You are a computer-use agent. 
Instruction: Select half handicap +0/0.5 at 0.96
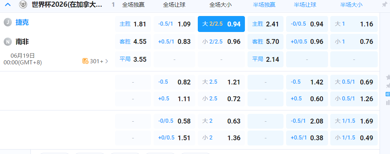[x=307, y=42]
